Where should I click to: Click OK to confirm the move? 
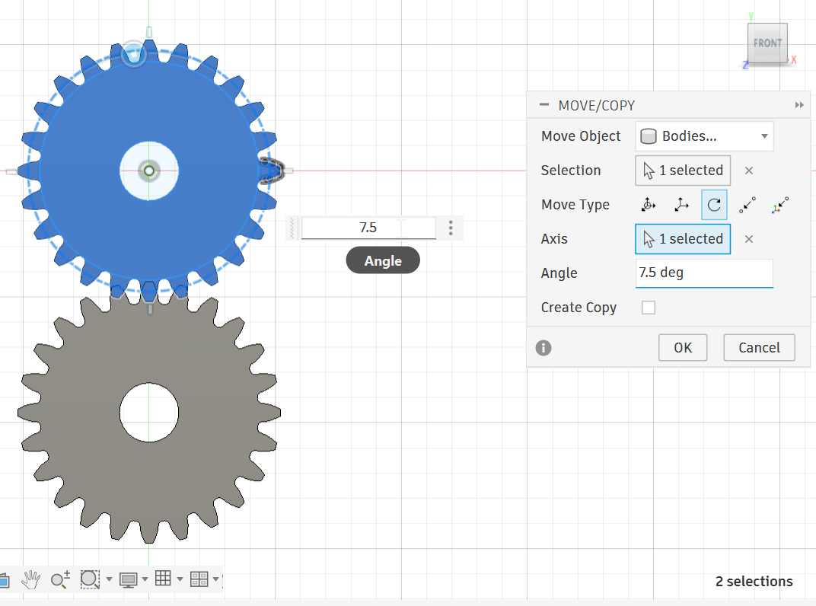coord(683,348)
